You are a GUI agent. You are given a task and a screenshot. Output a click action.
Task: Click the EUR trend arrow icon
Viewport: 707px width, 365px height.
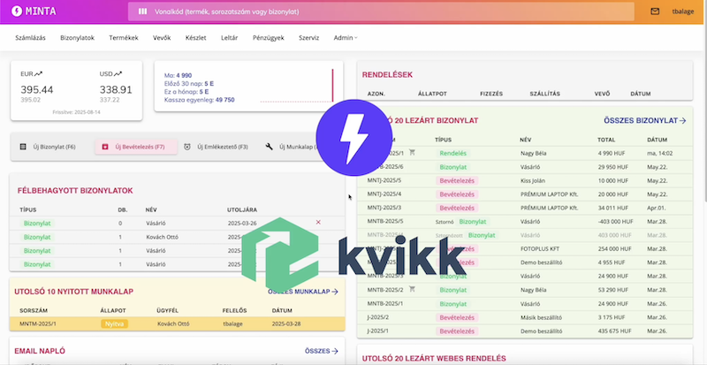(x=39, y=73)
